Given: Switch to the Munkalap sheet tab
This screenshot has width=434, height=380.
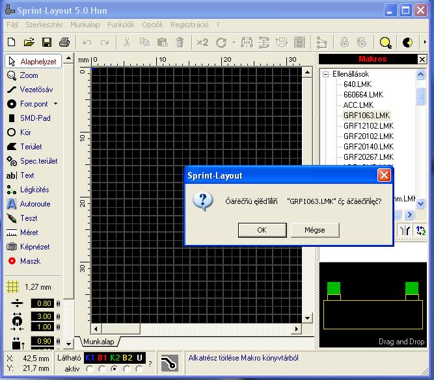Looking at the screenshot, I should pyautogui.click(x=99, y=342).
